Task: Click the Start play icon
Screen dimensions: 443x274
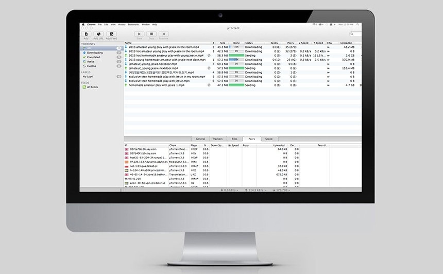Action: pyautogui.click(x=139, y=34)
